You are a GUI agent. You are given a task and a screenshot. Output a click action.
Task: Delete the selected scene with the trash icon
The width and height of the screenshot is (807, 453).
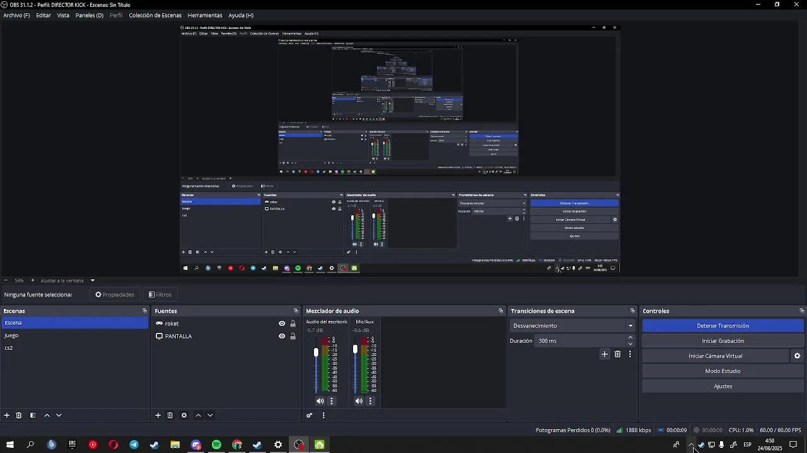click(19, 415)
